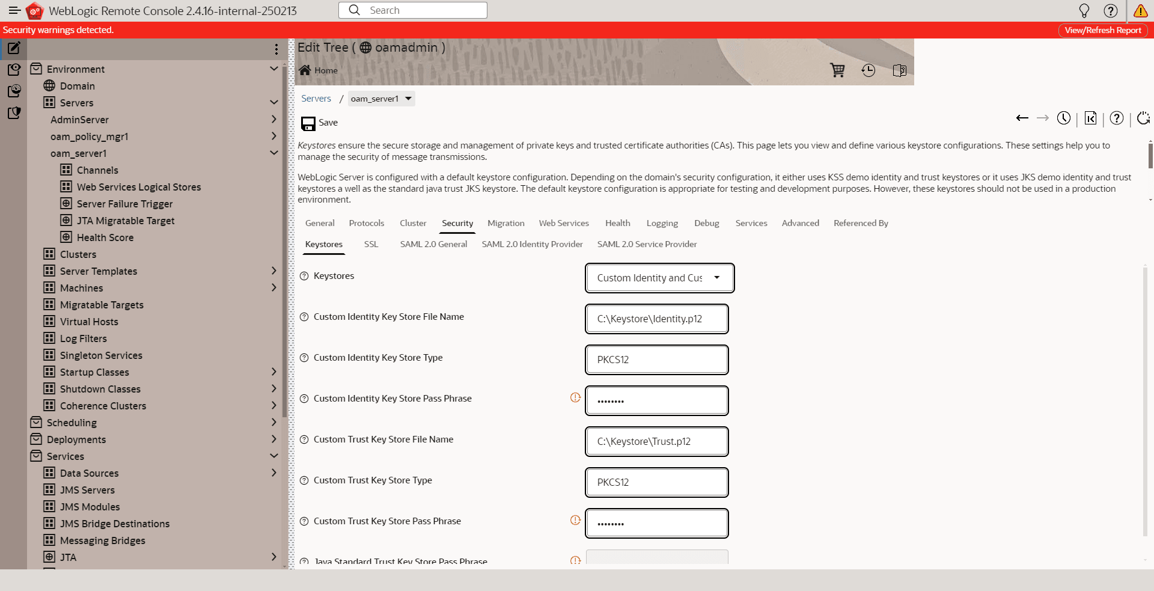1154x591 pixels.
Task: Edit the Custom Trust Key Store Pass Phrase field
Action: pos(657,523)
